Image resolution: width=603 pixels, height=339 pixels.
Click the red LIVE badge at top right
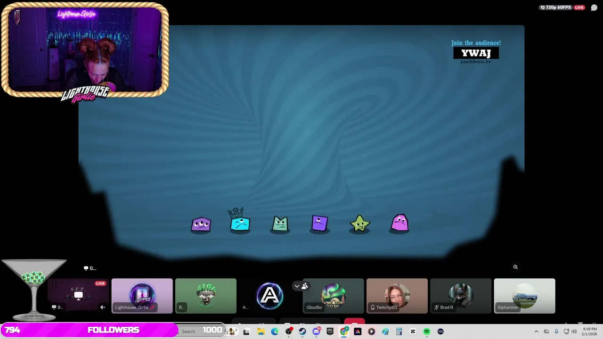click(579, 8)
